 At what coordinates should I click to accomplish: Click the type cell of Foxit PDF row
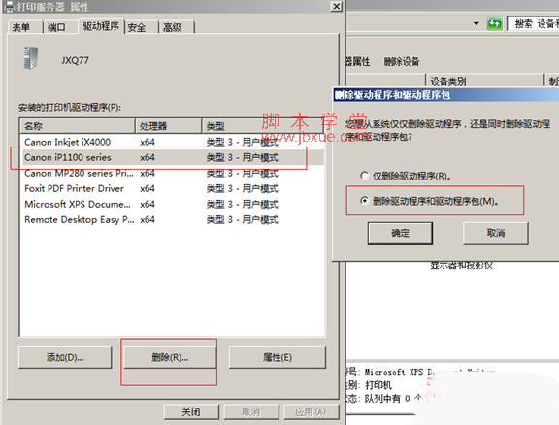[243, 188]
